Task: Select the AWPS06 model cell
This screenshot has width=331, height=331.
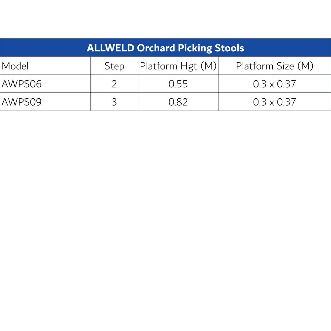Action: point(22,84)
